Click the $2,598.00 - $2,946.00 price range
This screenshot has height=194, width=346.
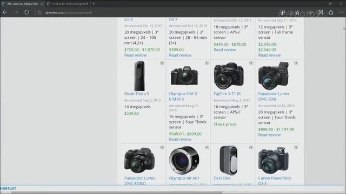point(268,47)
